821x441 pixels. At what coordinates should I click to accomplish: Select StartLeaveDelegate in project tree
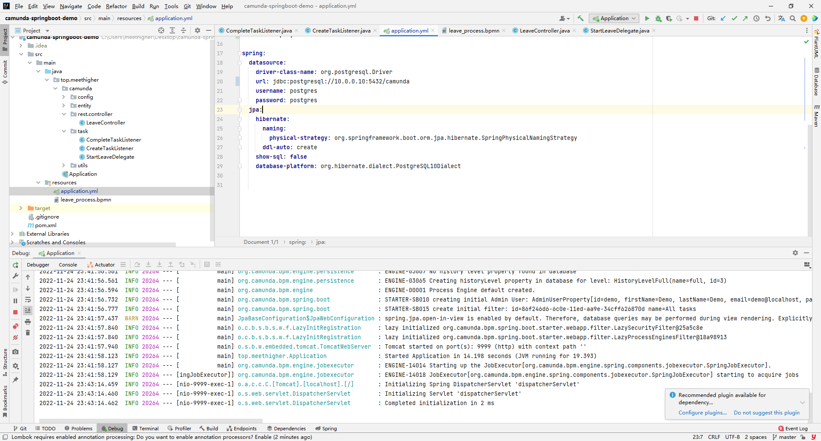(x=110, y=157)
